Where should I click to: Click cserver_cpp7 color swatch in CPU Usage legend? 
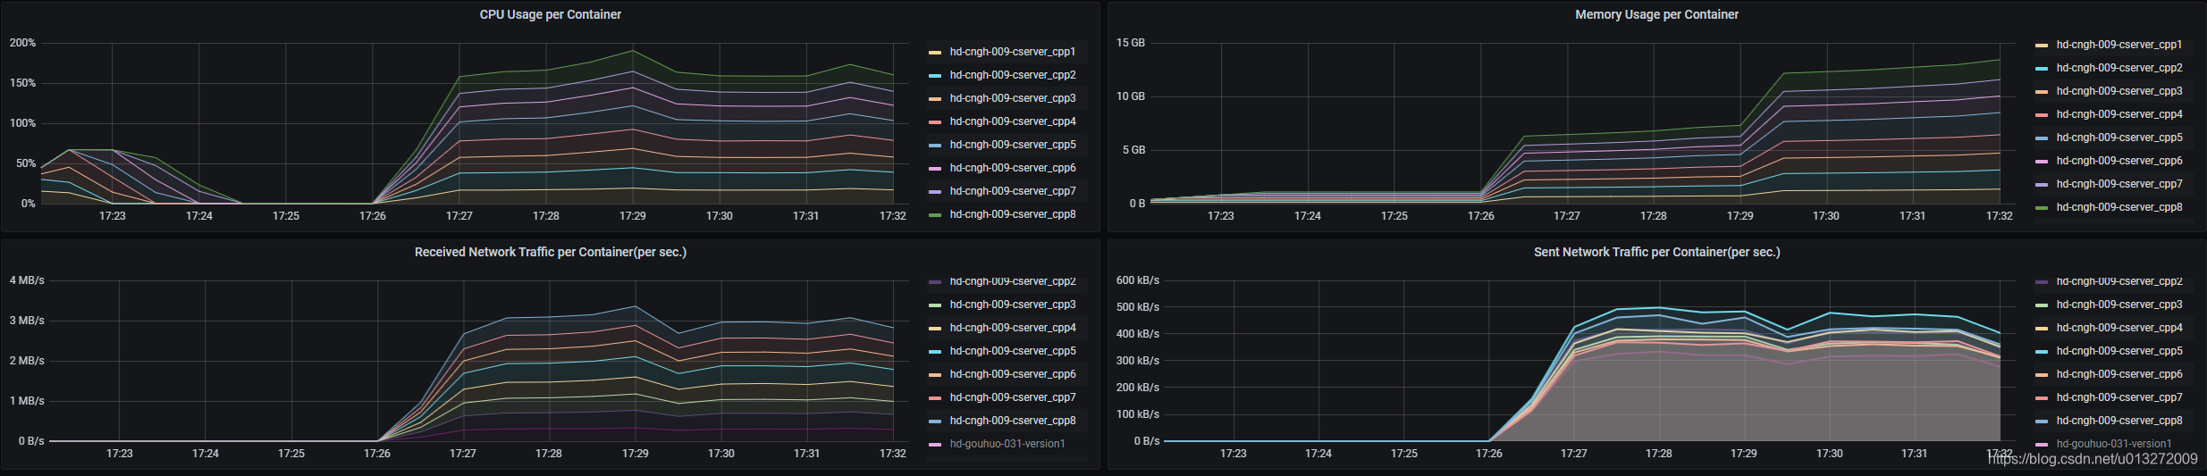click(x=935, y=192)
